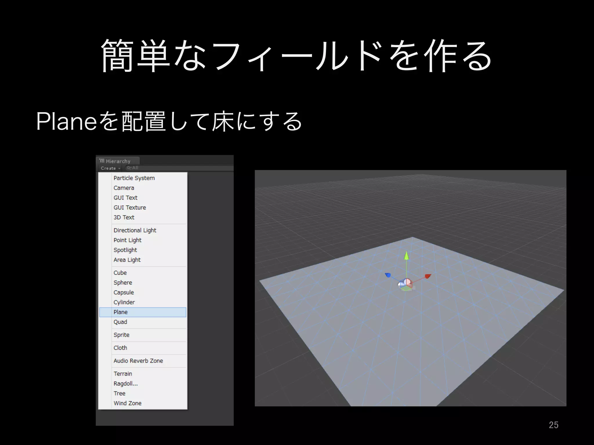Click the Hierarchy search field
594x445 pixels.
[x=179, y=168]
